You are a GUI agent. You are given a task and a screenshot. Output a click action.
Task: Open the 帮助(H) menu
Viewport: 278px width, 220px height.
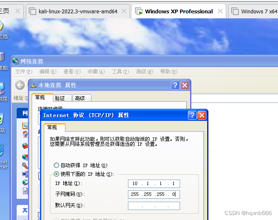click(169, 72)
